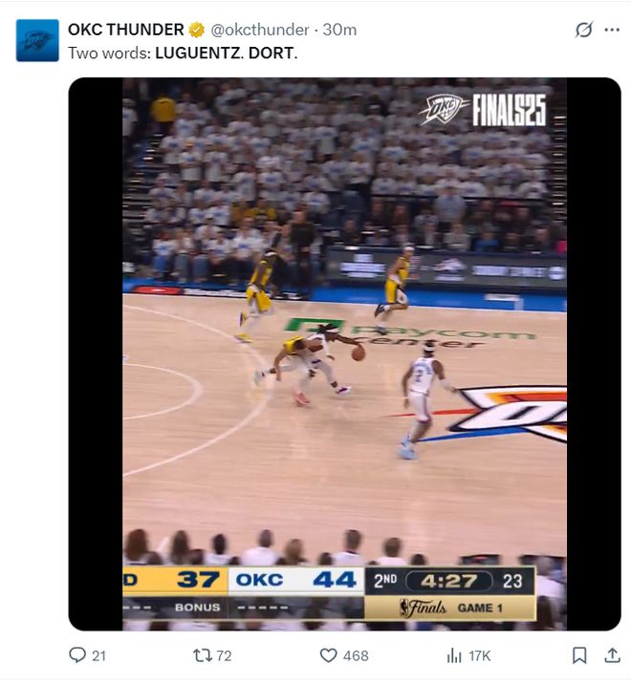Open the 30m timestamp link
Image resolution: width=631 pixels, height=685 pixels.
click(x=339, y=30)
